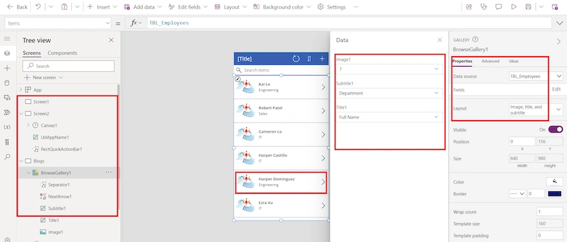Viewport: 567px width, 242px height.
Task: Click the gallery sort icon
Action: click(309, 59)
